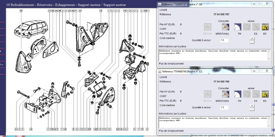Click the TM clock icon in the bottom dialog
Image resolution: width=275 pixels, height=137 pixels.
(238, 94)
